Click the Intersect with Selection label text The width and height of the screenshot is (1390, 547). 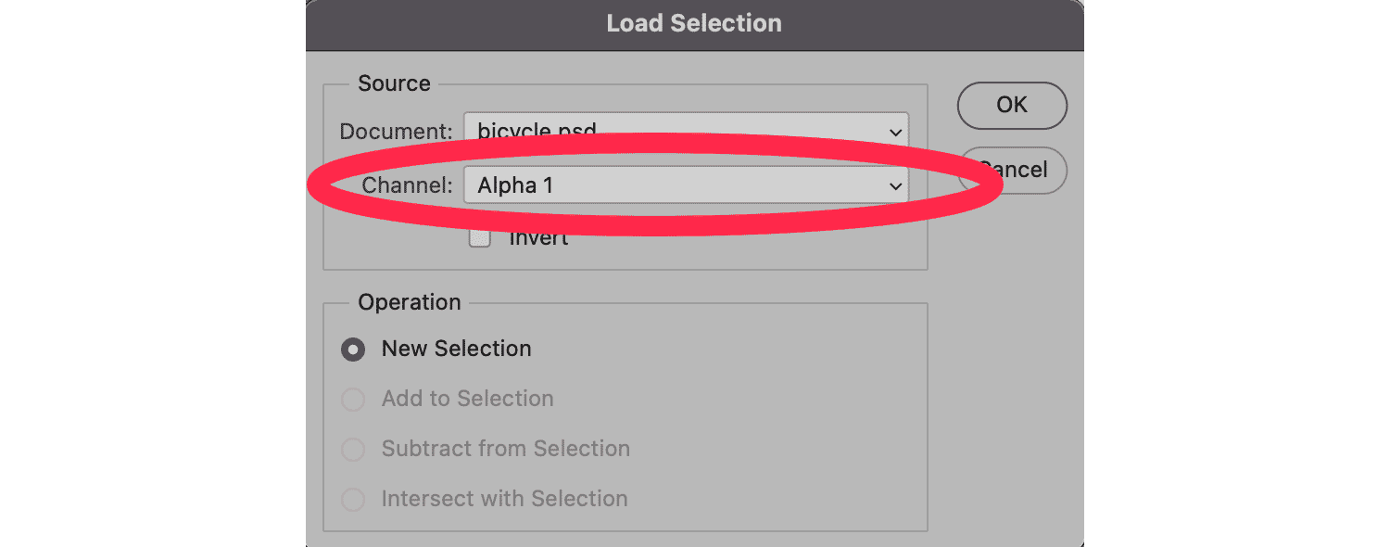[x=504, y=499]
